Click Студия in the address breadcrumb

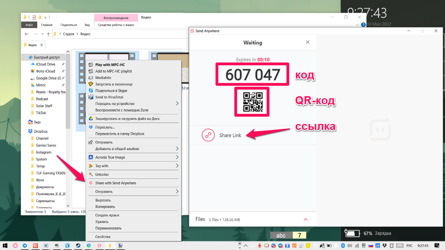coord(69,34)
